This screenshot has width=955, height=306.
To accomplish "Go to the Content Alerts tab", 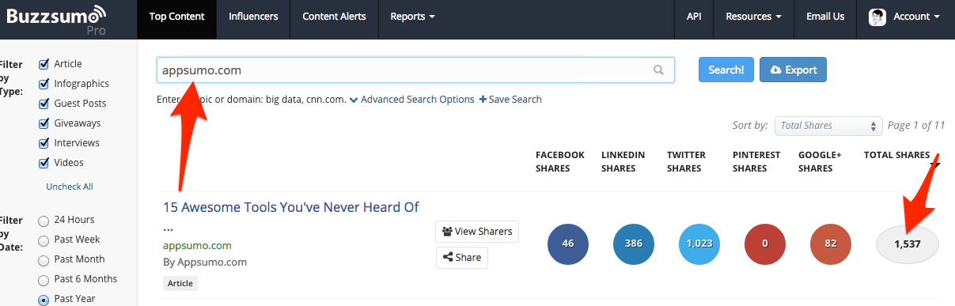I will (334, 17).
